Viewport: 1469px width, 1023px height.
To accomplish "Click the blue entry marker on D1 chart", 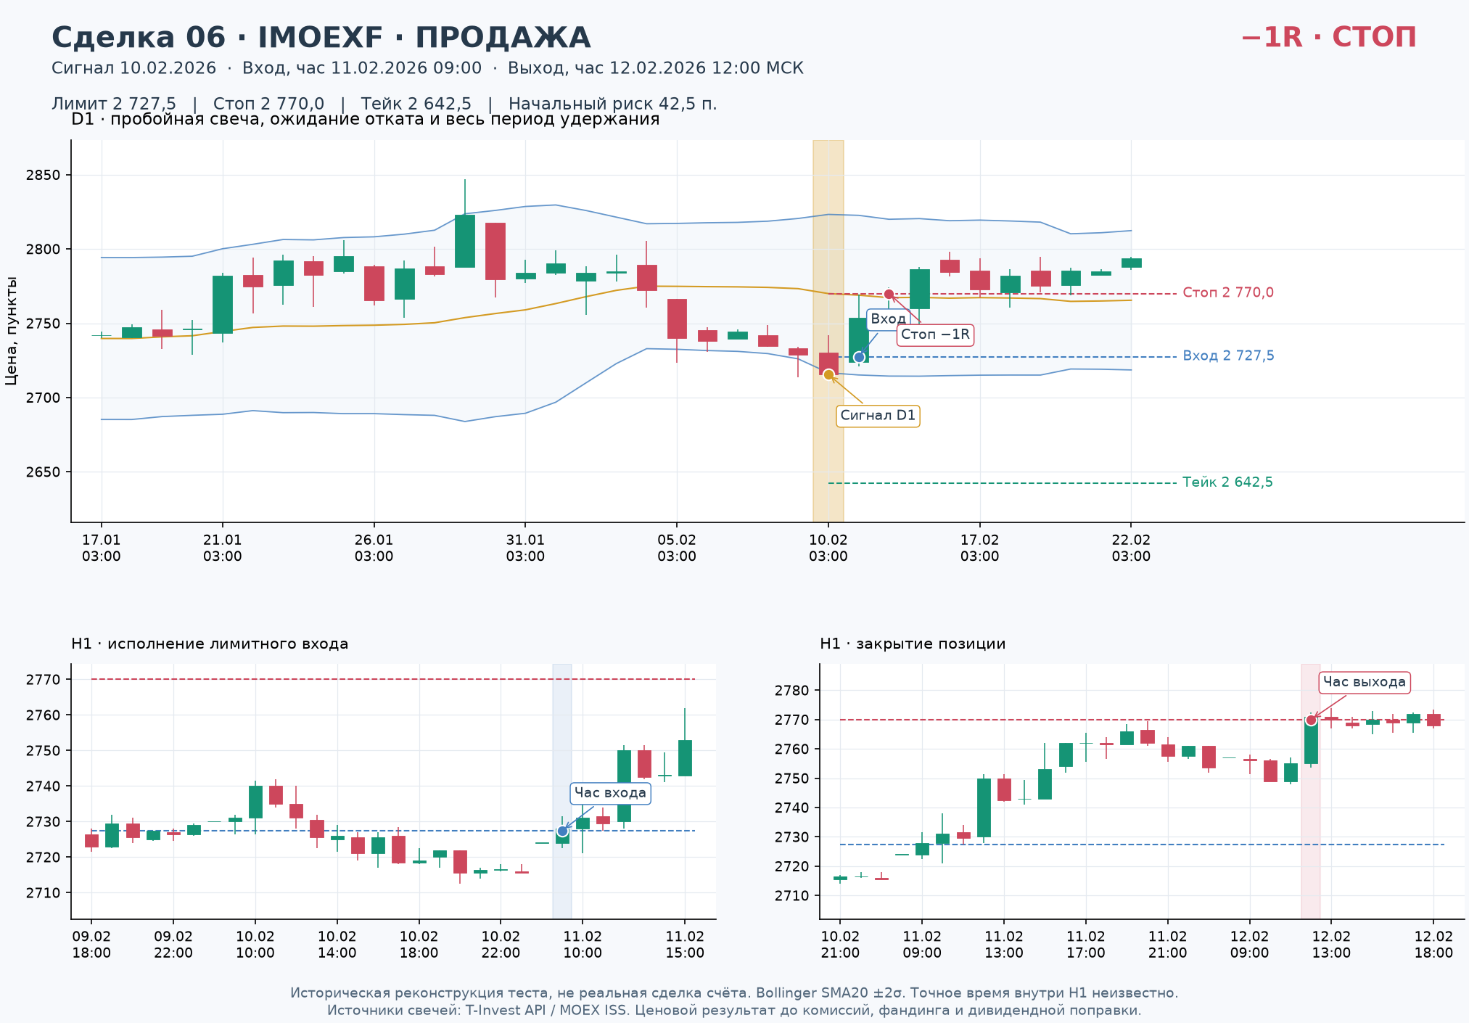I will pyautogui.click(x=859, y=357).
